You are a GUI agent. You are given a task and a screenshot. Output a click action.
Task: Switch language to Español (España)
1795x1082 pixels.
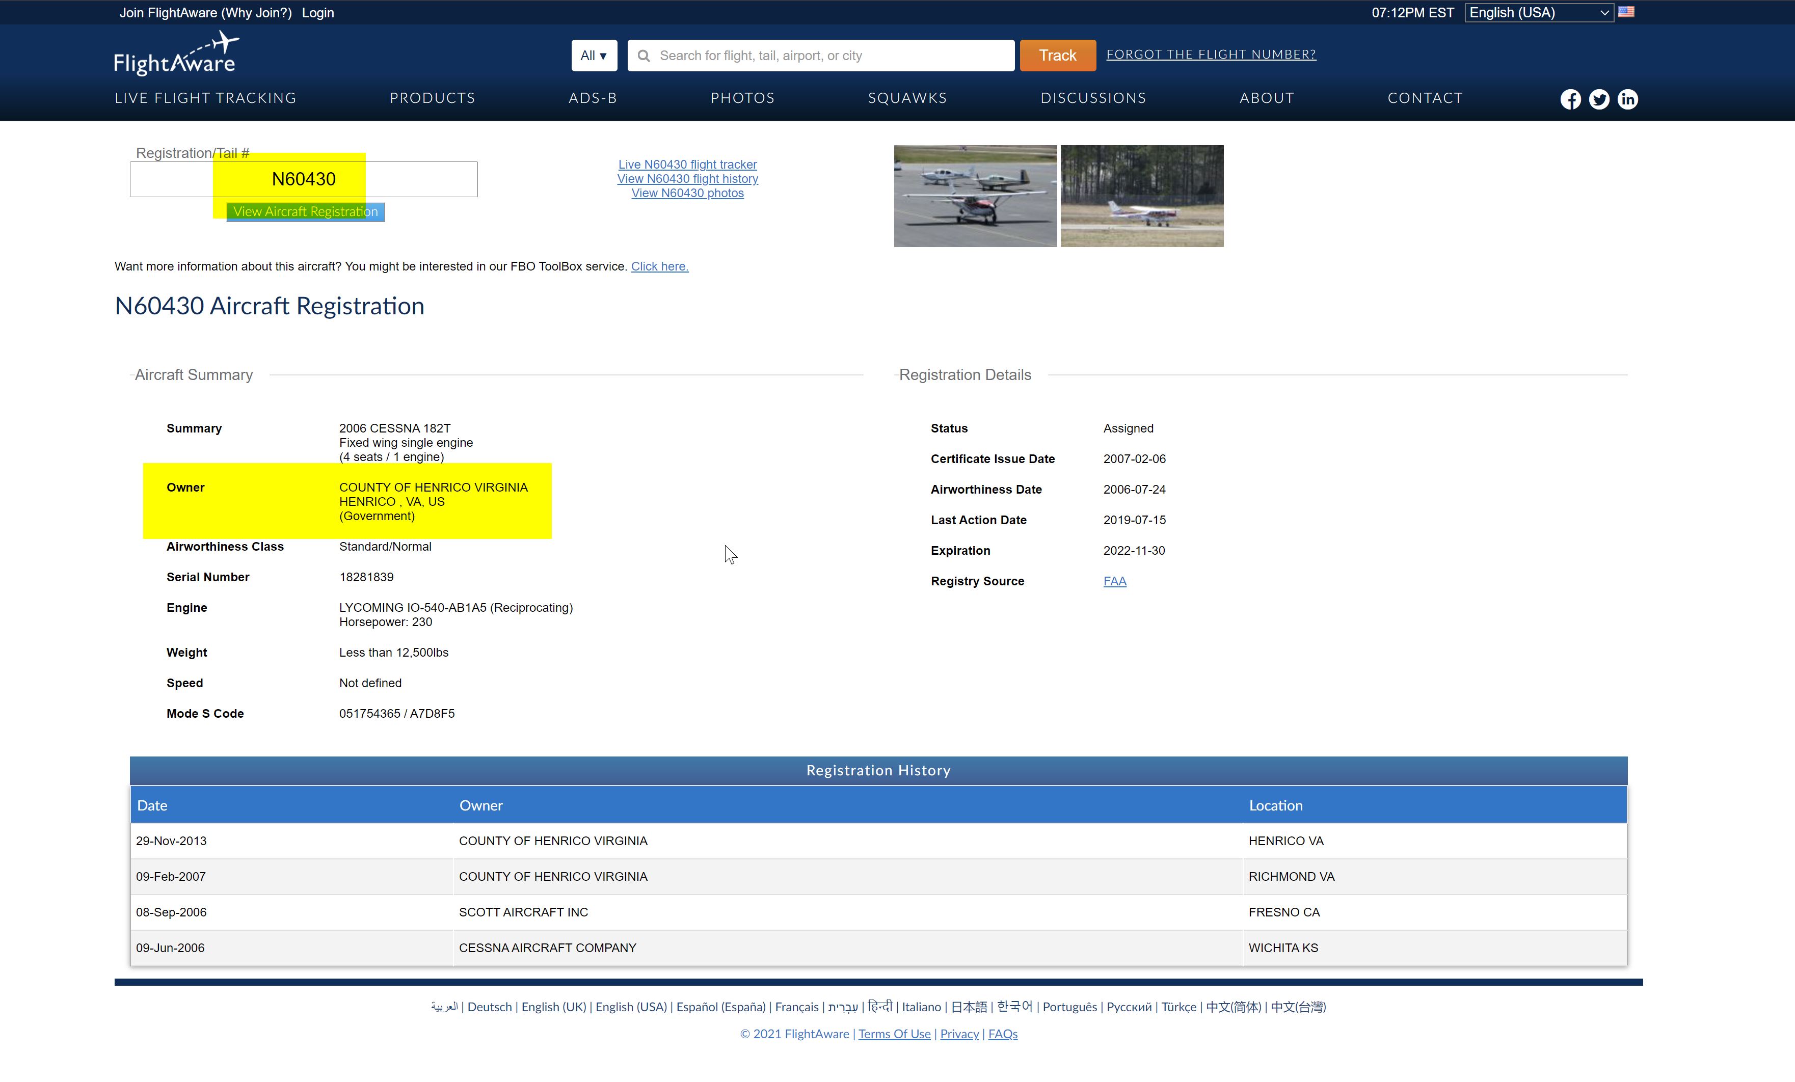click(720, 1007)
